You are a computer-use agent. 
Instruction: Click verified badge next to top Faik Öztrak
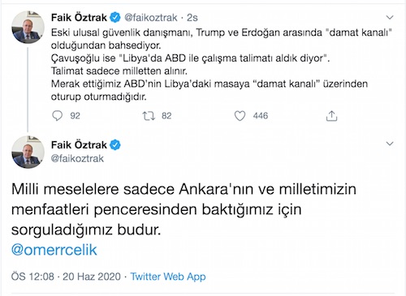pyautogui.click(x=115, y=18)
